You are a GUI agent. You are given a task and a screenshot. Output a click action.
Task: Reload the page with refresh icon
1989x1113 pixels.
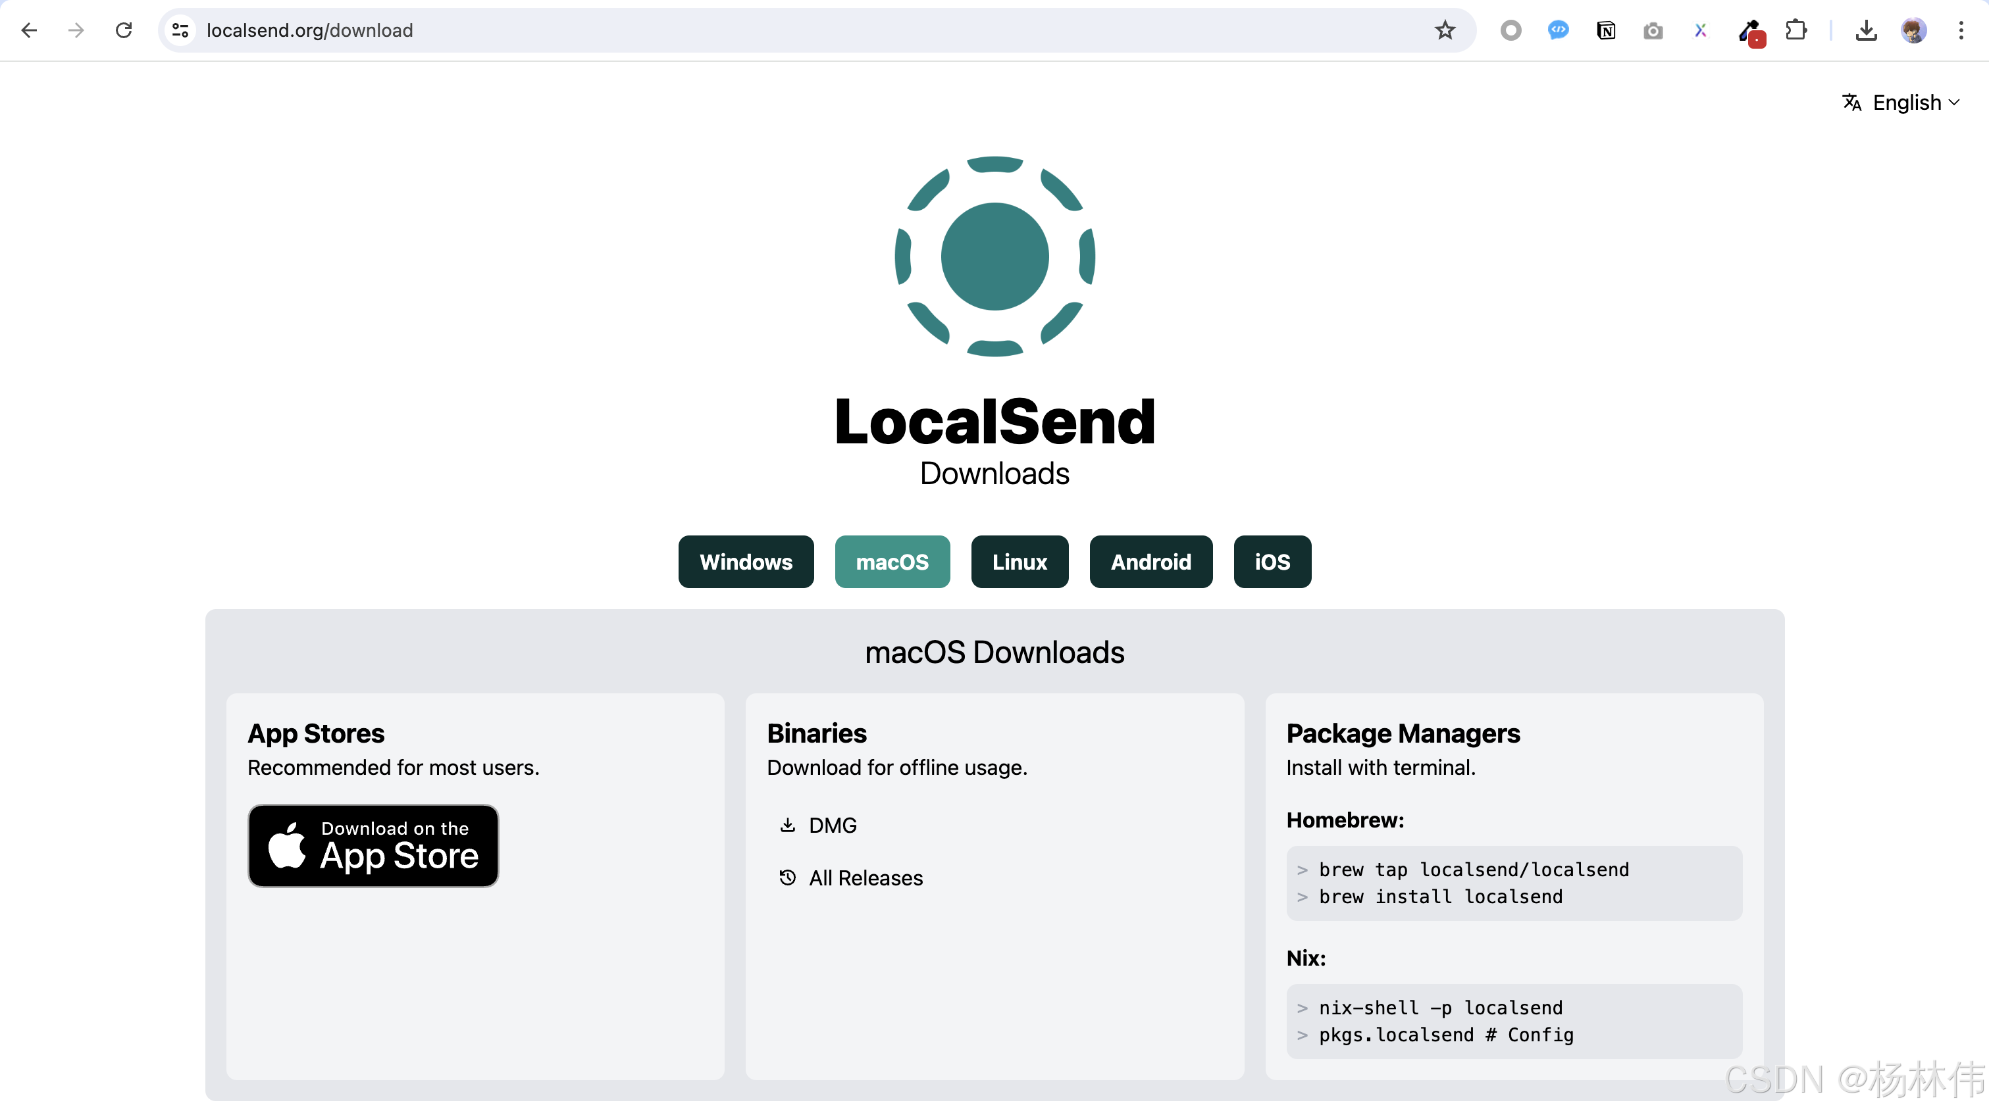(x=124, y=30)
